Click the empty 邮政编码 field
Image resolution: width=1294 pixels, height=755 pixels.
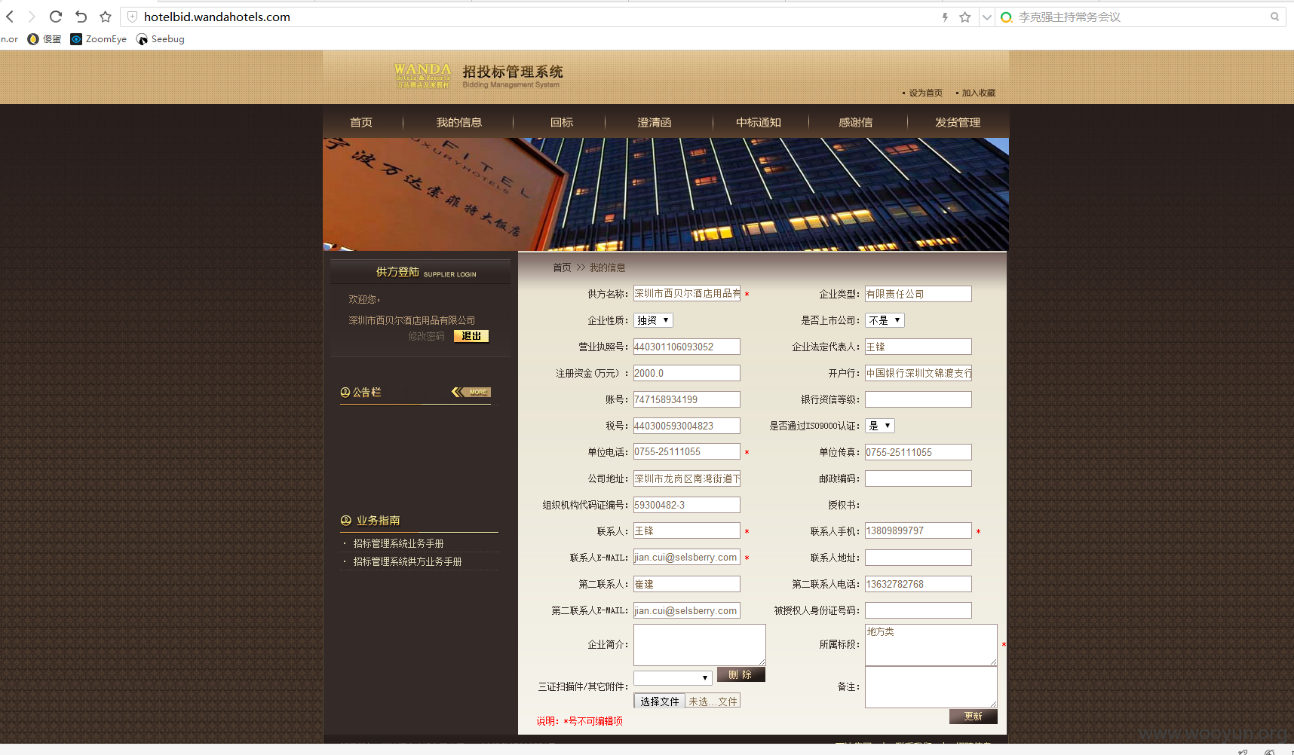tap(918, 478)
